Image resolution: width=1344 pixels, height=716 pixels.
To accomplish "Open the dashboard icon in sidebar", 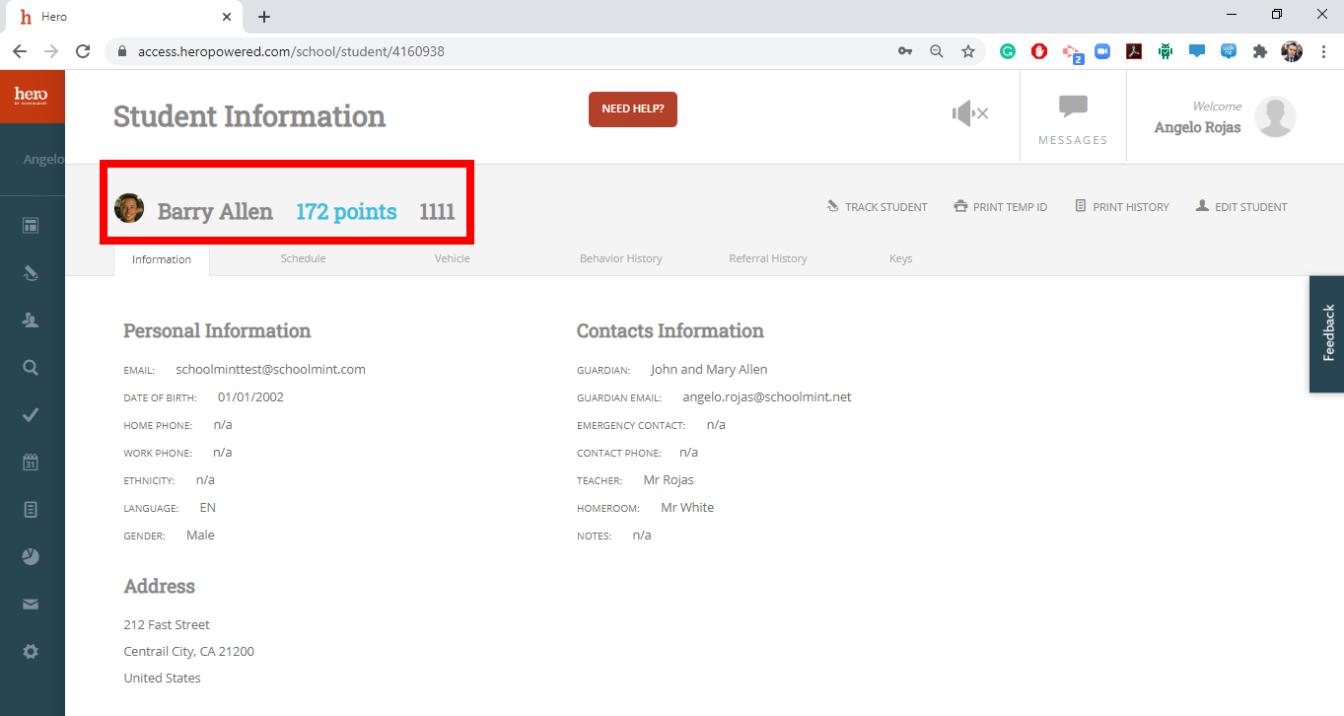I will coord(31,226).
